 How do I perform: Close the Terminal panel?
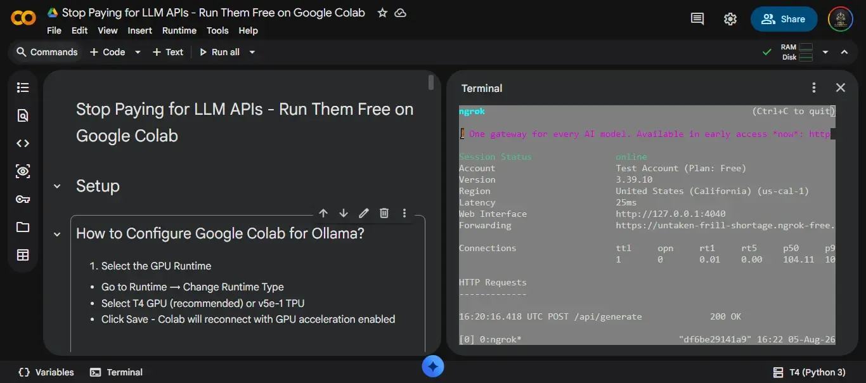click(841, 88)
